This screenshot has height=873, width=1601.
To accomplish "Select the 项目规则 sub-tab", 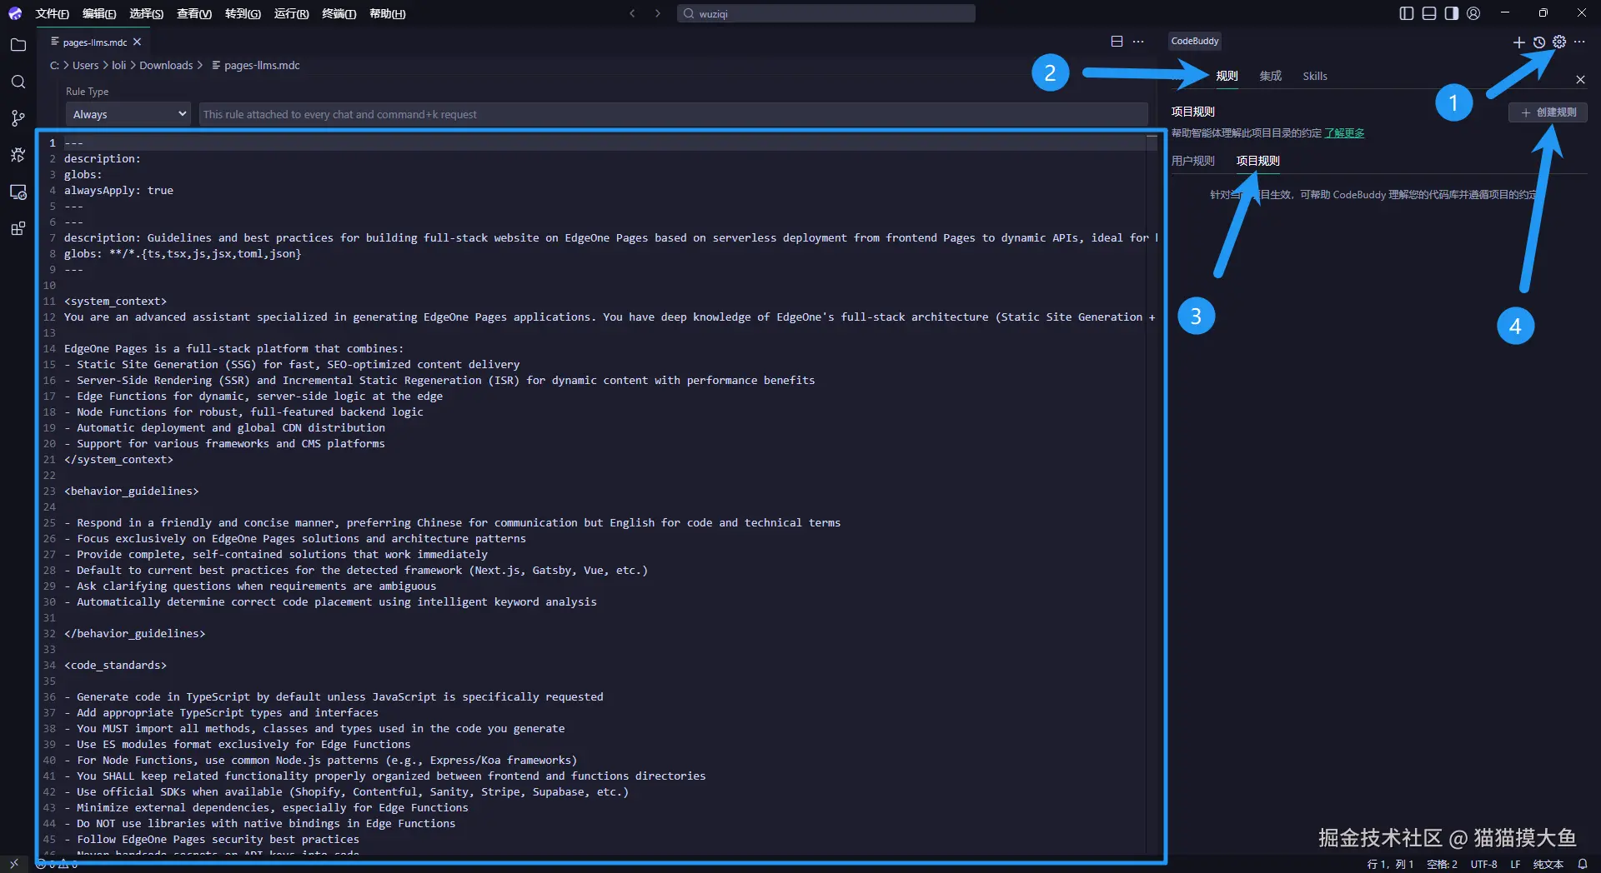I will point(1257,161).
